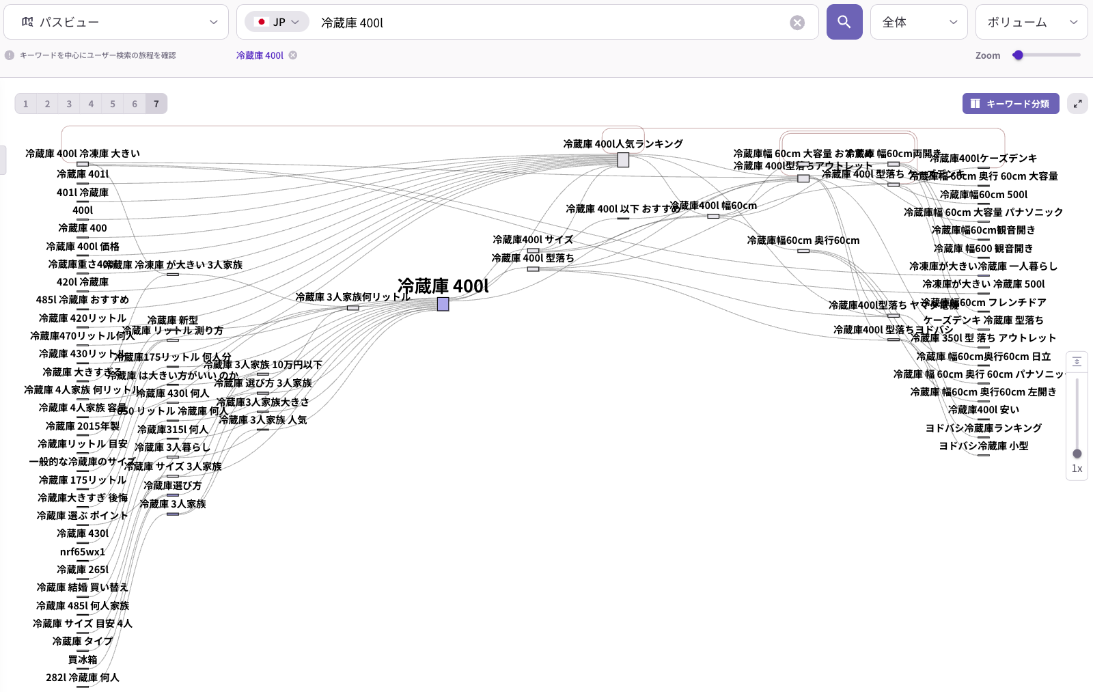This screenshot has width=1093, height=692.
Task: Click the Japan flag icon in the search bar
Action: [262, 21]
